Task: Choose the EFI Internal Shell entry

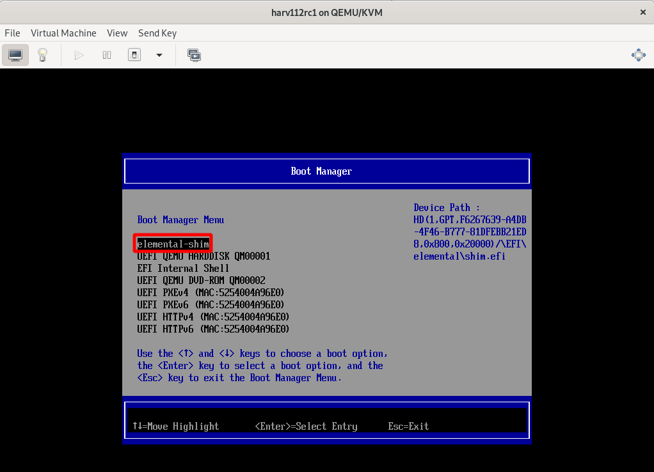Action: click(182, 268)
